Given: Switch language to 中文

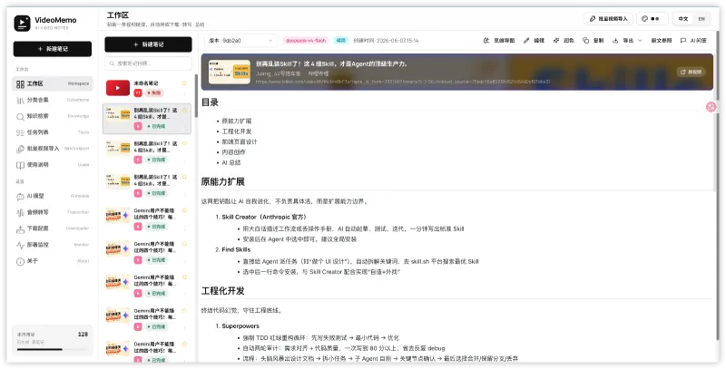Looking at the screenshot, I should point(683,19).
